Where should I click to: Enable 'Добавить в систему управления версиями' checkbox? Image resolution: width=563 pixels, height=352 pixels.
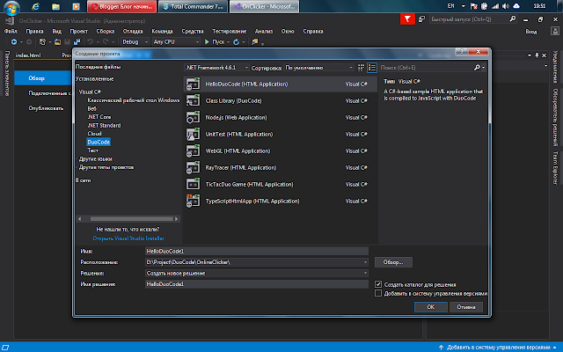click(x=378, y=293)
